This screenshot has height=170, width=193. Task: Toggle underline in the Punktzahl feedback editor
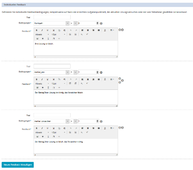pyautogui.click(x=47, y=30)
